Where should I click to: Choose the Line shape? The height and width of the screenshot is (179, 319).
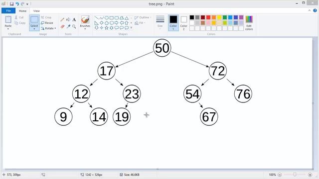(x=97, y=18)
